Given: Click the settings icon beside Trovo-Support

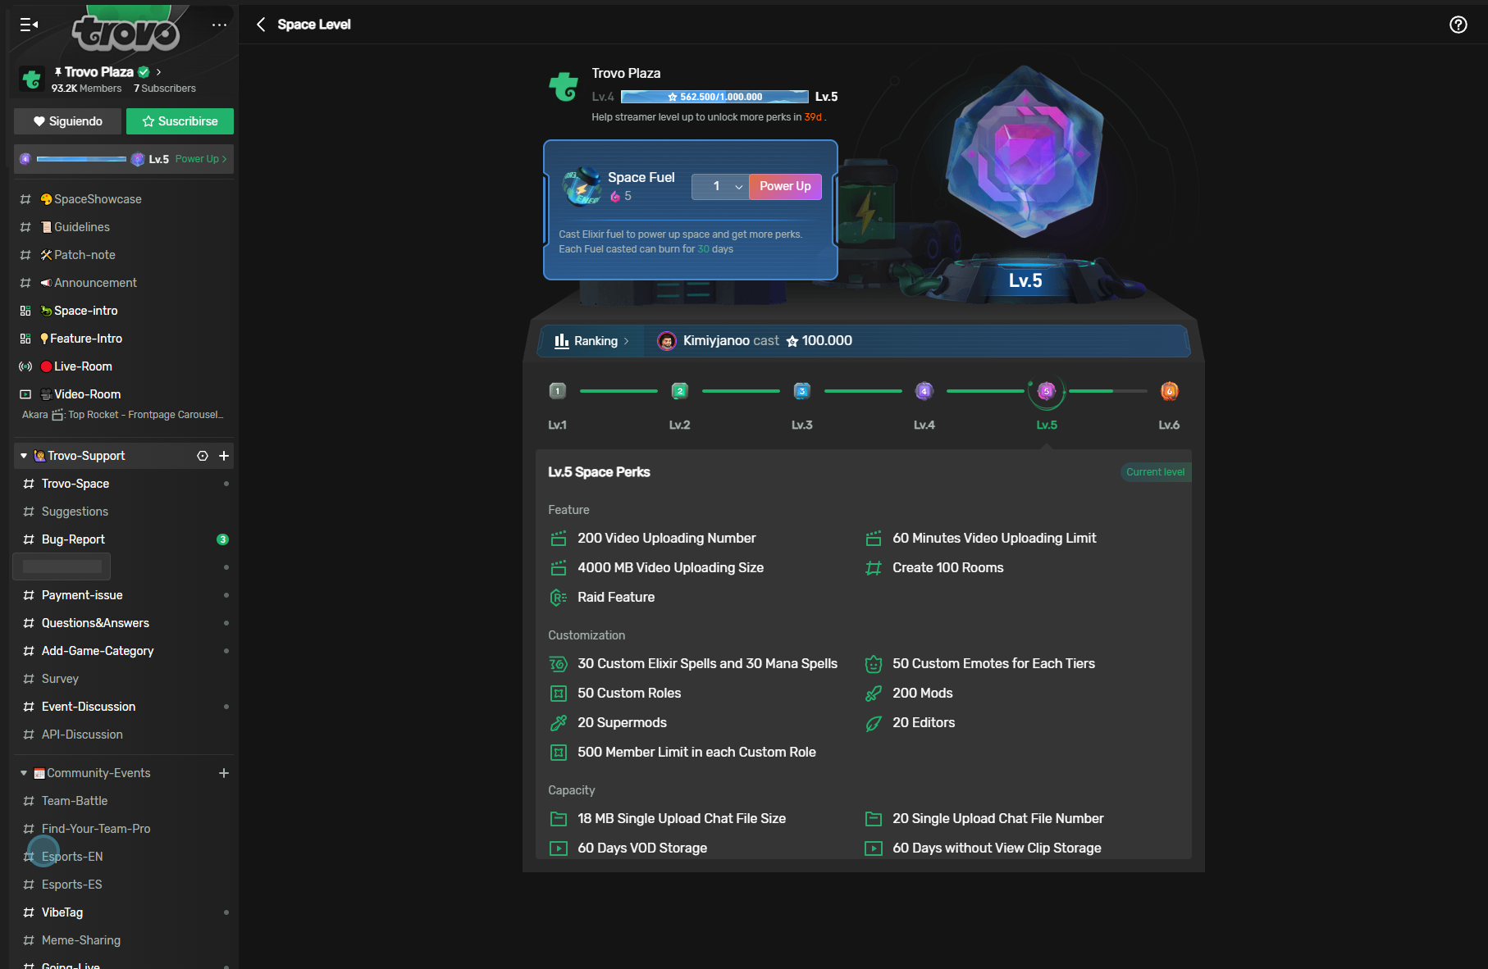Looking at the screenshot, I should (203, 456).
